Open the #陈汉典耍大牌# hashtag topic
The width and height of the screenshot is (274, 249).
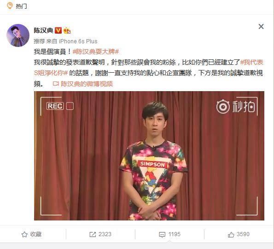[96, 52]
